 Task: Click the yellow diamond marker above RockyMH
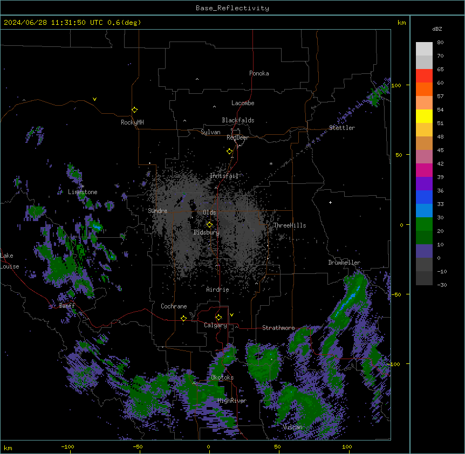pyautogui.click(x=135, y=110)
